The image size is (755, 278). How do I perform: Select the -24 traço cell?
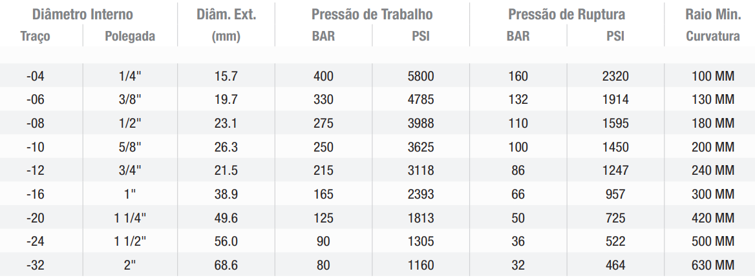pos(35,241)
